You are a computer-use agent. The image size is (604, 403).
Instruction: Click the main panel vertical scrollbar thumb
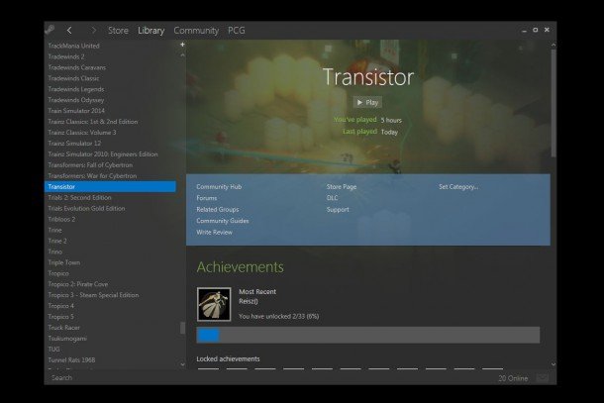point(554,103)
